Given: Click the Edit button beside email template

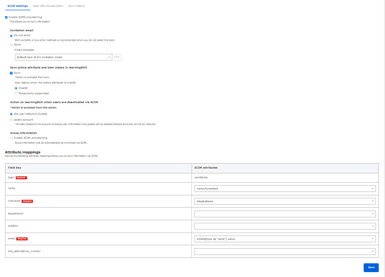Looking at the screenshot, I should point(117,57).
